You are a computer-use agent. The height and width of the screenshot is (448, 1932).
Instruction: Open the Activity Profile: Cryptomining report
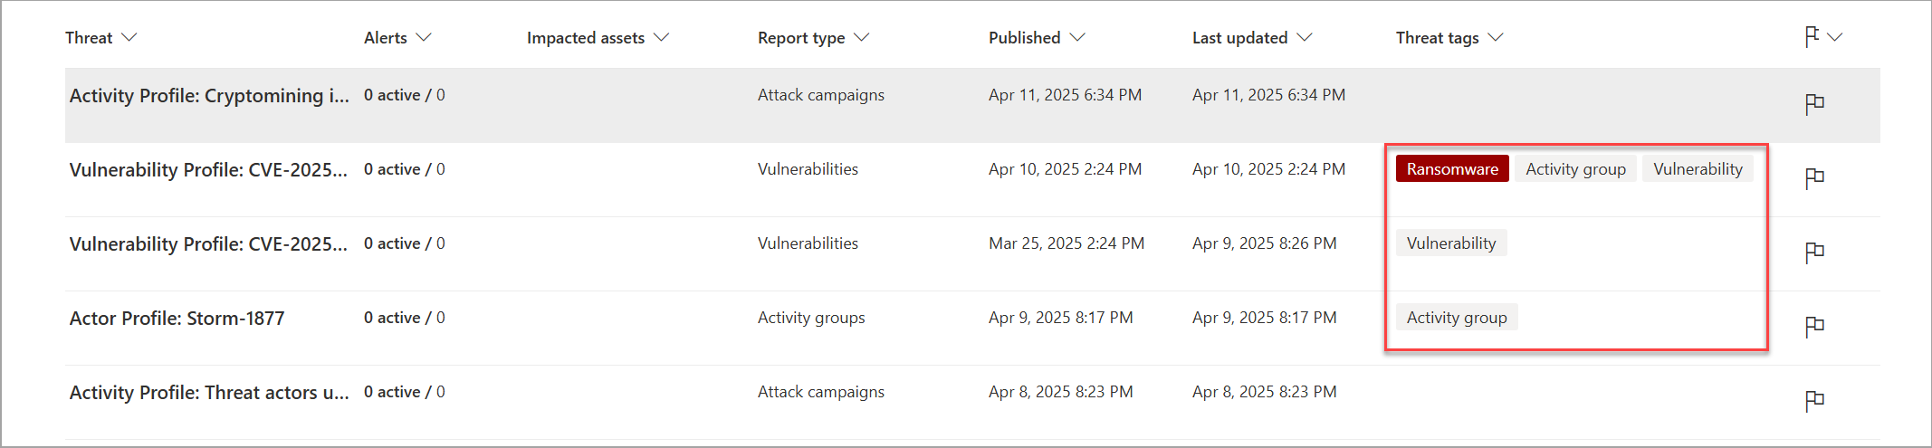(209, 96)
